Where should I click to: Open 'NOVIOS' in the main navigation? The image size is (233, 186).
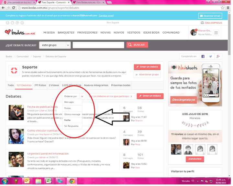[x=119, y=33]
